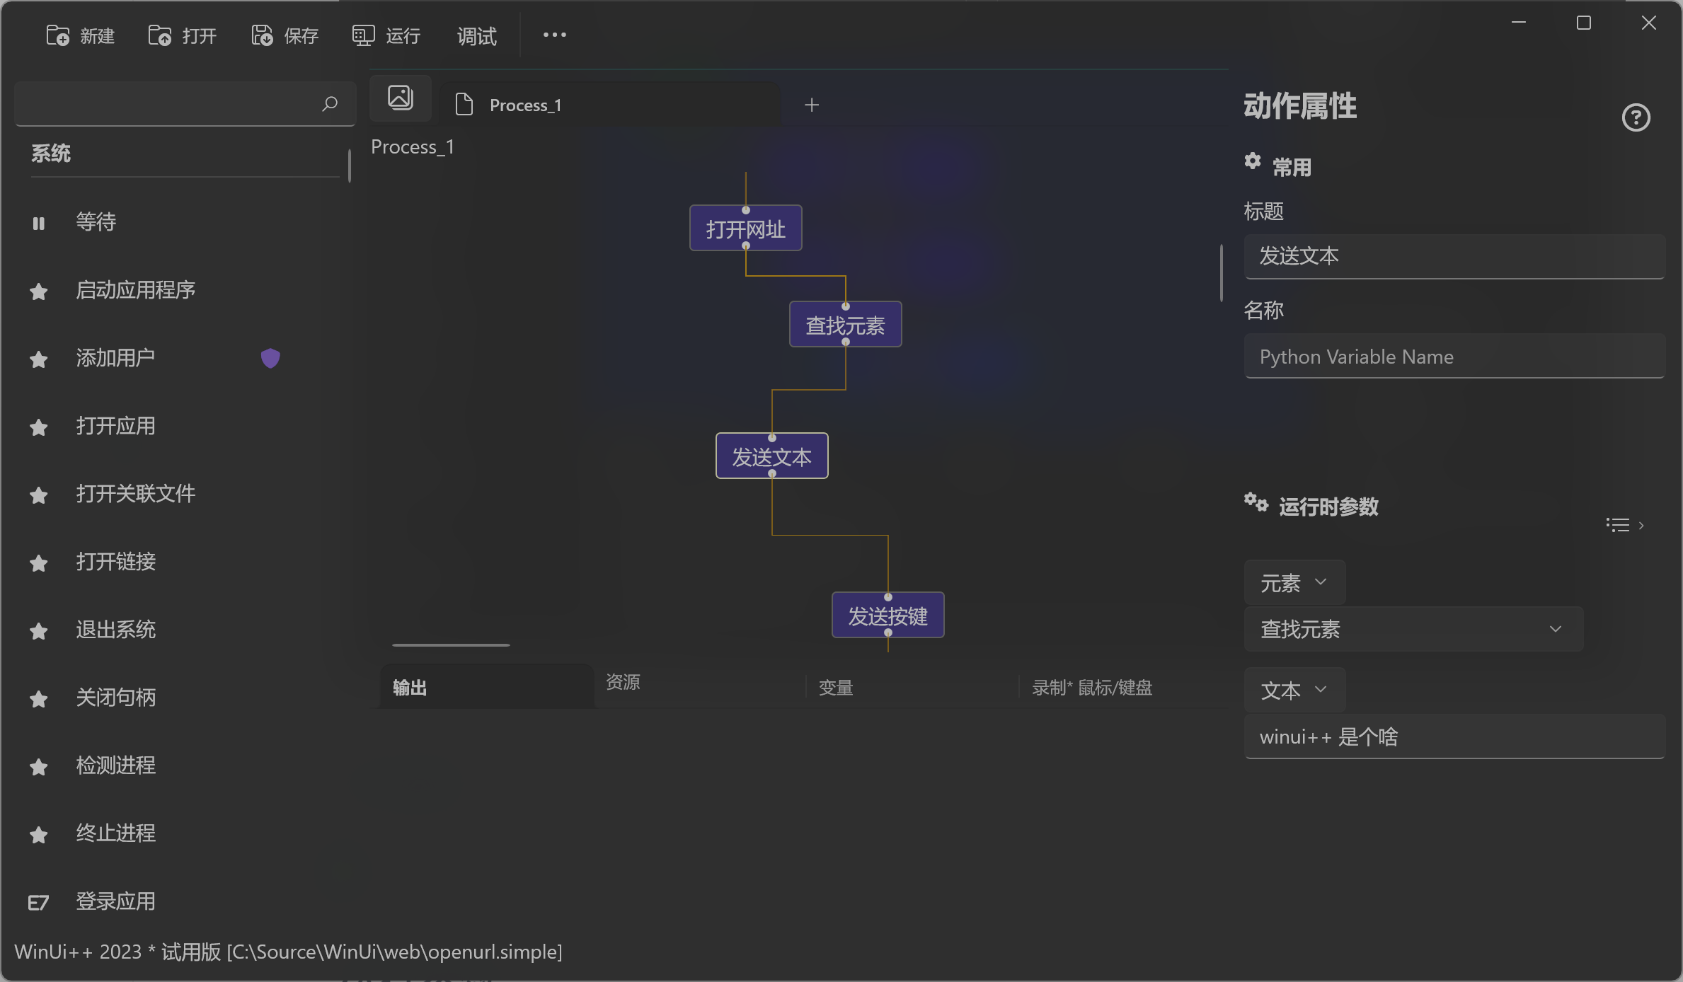Open the more options ellipsis menu
Image resolution: width=1683 pixels, height=982 pixels.
pos(554,35)
